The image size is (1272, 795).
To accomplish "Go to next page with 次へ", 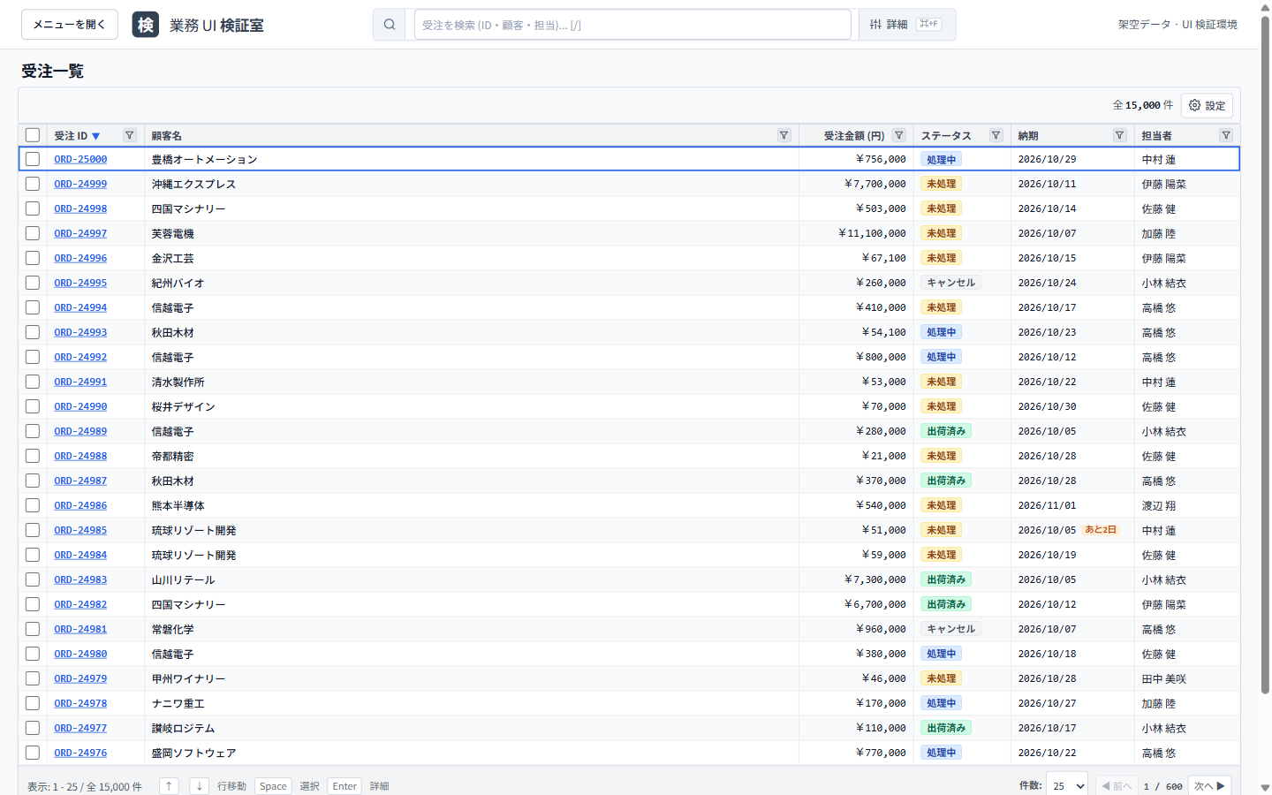I will point(1209,786).
